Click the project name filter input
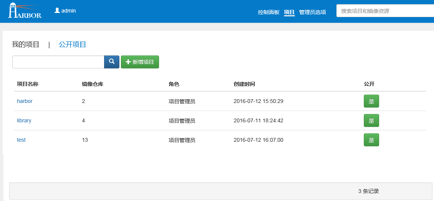The image size is (434, 201). (x=58, y=62)
